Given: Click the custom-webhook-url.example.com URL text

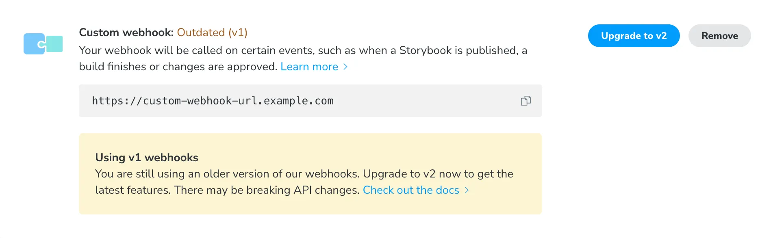Looking at the screenshot, I should (213, 101).
